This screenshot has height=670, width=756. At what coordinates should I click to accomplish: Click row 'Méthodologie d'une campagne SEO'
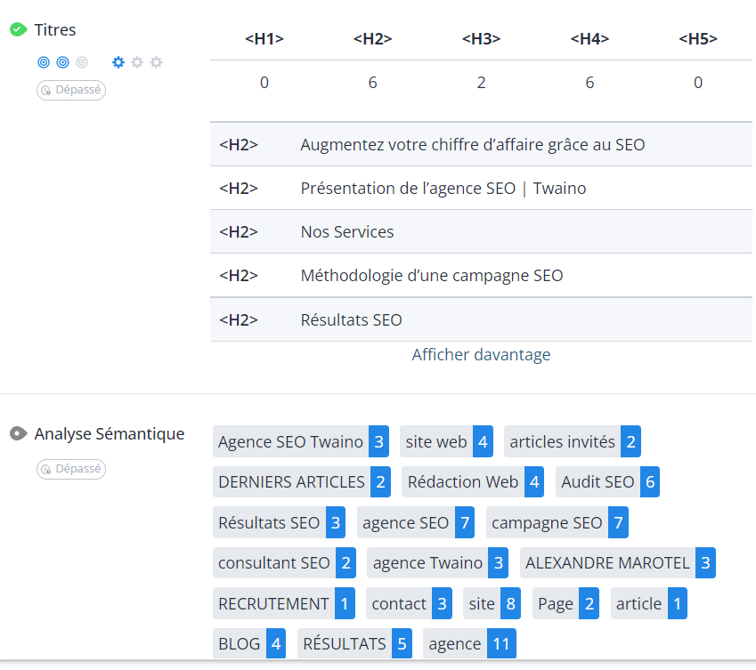pyautogui.click(x=481, y=276)
